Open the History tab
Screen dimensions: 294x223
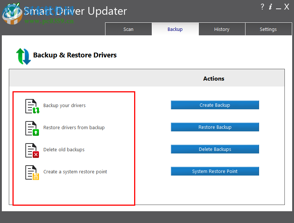click(x=222, y=29)
